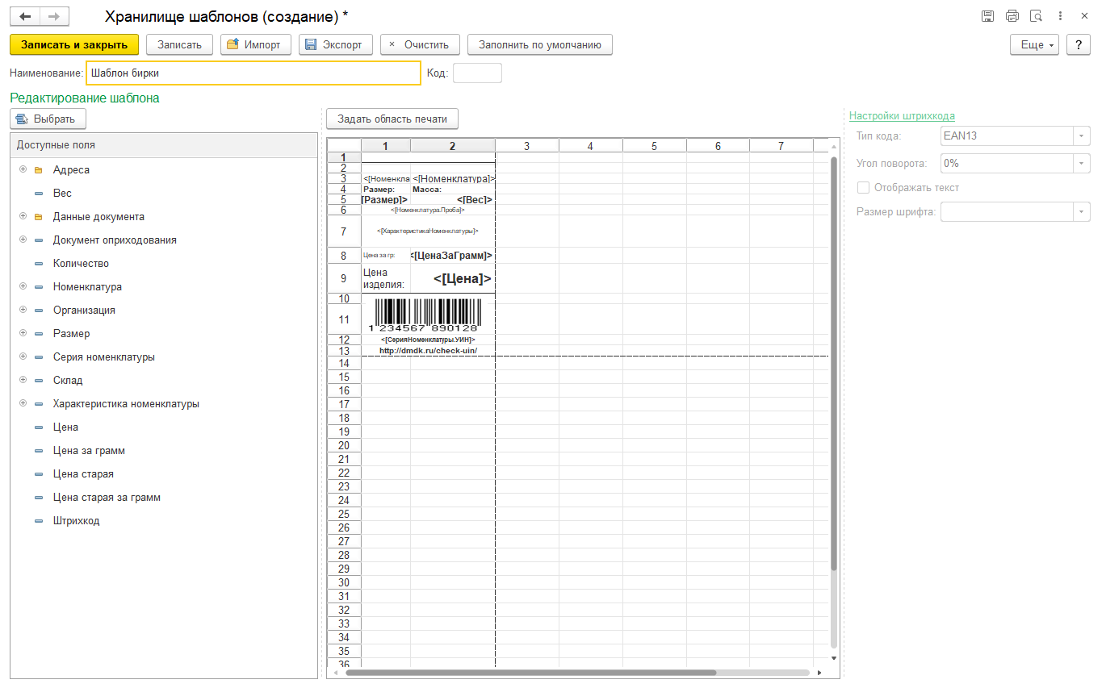Go back with the left arrow button
Viewport: 1106px width, 688px height.
click(25, 16)
